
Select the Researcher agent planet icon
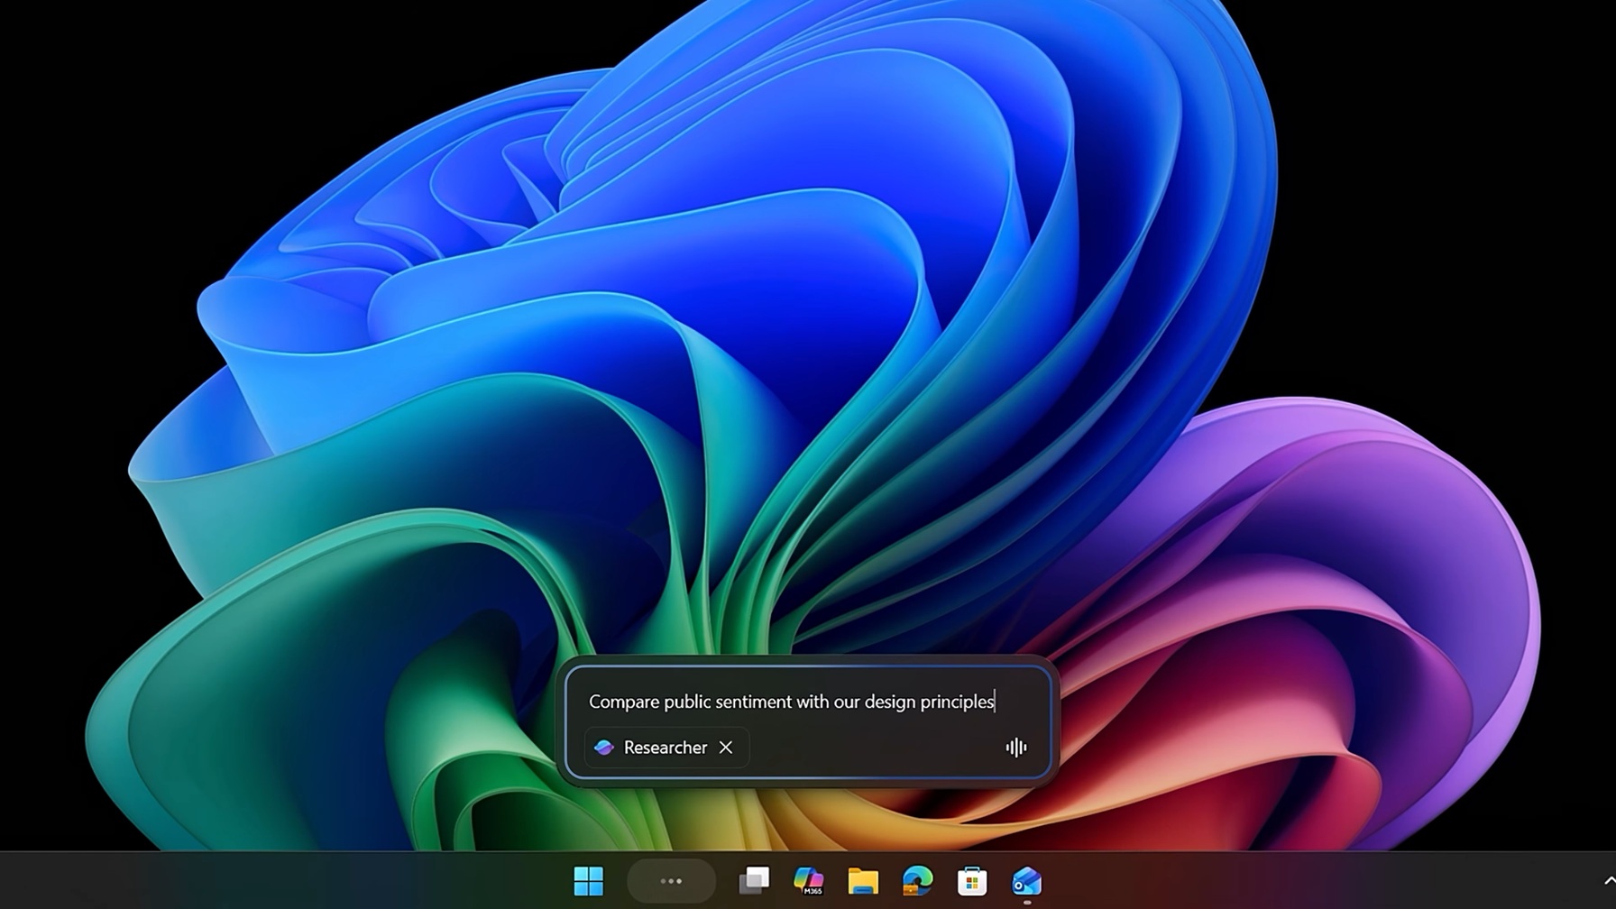(x=605, y=748)
